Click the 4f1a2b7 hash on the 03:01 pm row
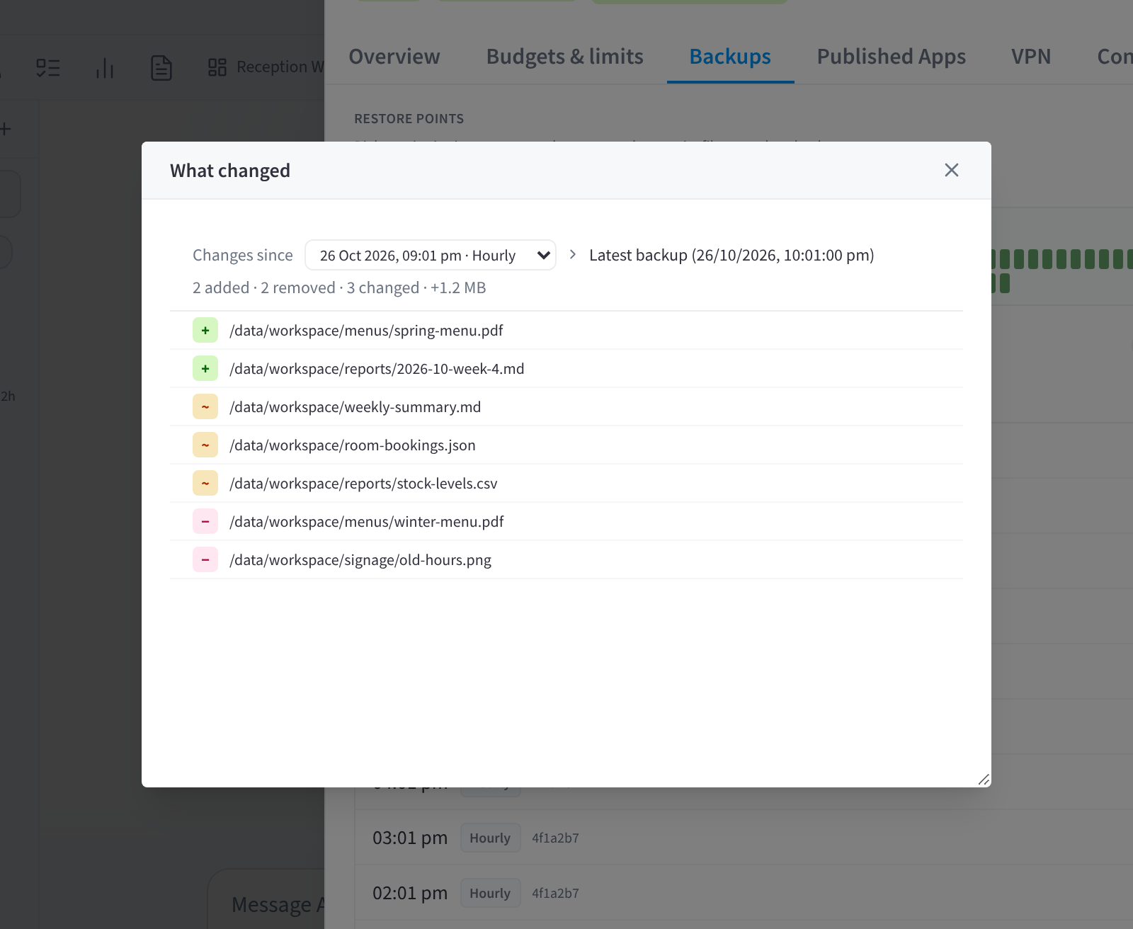Screen dimensions: 1133x929 (x=555, y=838)
